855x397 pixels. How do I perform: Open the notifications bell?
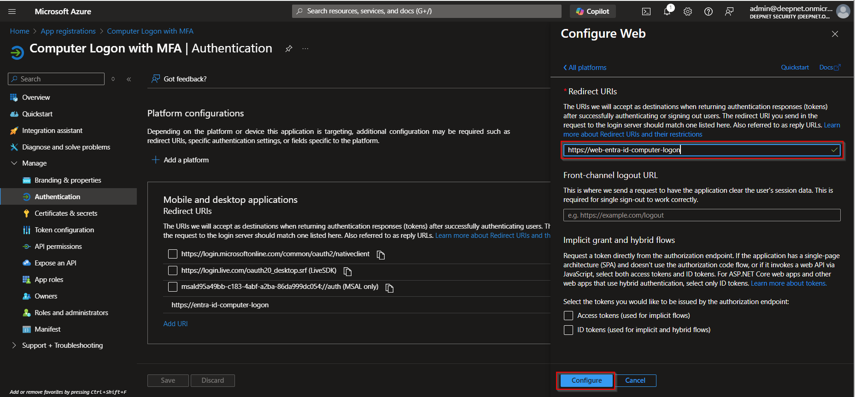pyautogui.click(x=667, y=12)
